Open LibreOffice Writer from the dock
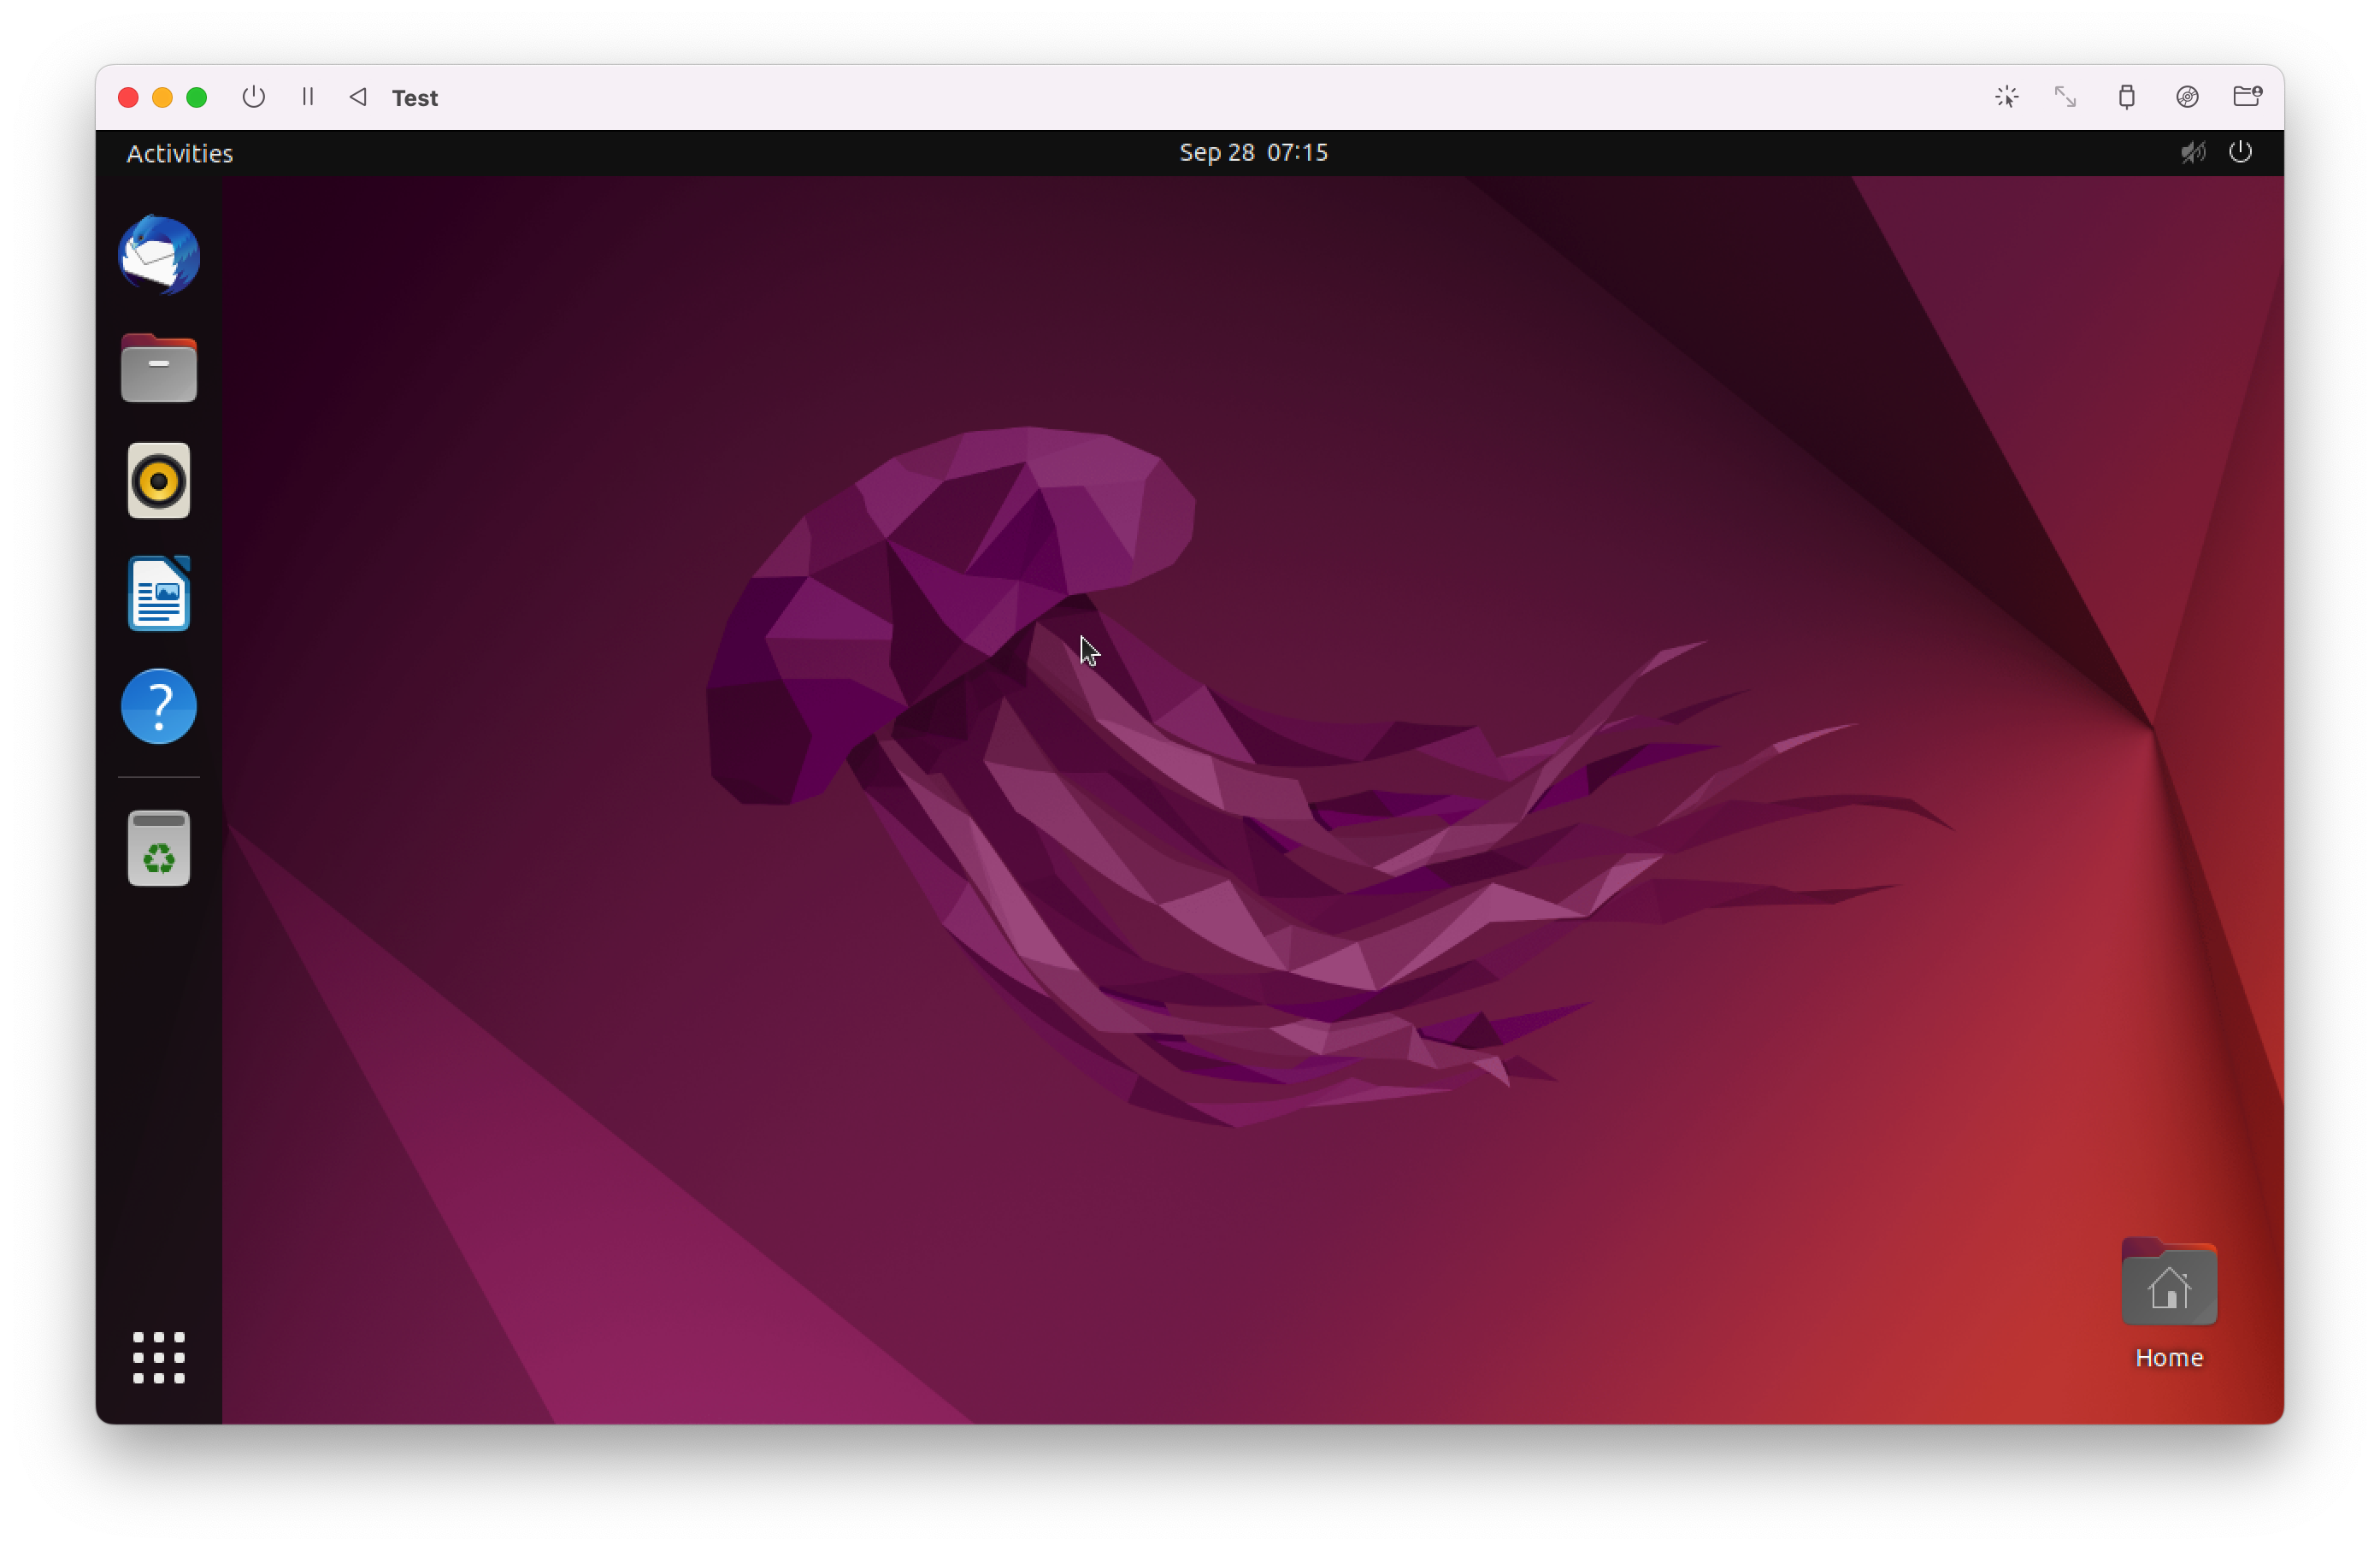Viewport: 2380px width, 1551px height. [159, 594]
